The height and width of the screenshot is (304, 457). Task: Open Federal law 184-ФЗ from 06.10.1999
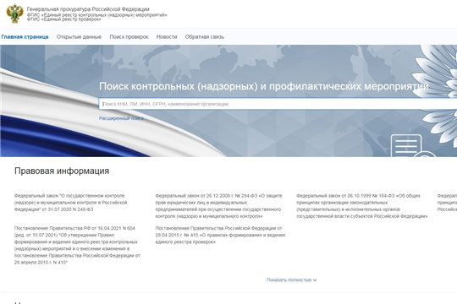pyautogui.click(x=362, y=206)
